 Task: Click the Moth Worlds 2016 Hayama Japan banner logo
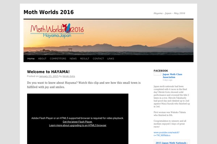[57, 31]
